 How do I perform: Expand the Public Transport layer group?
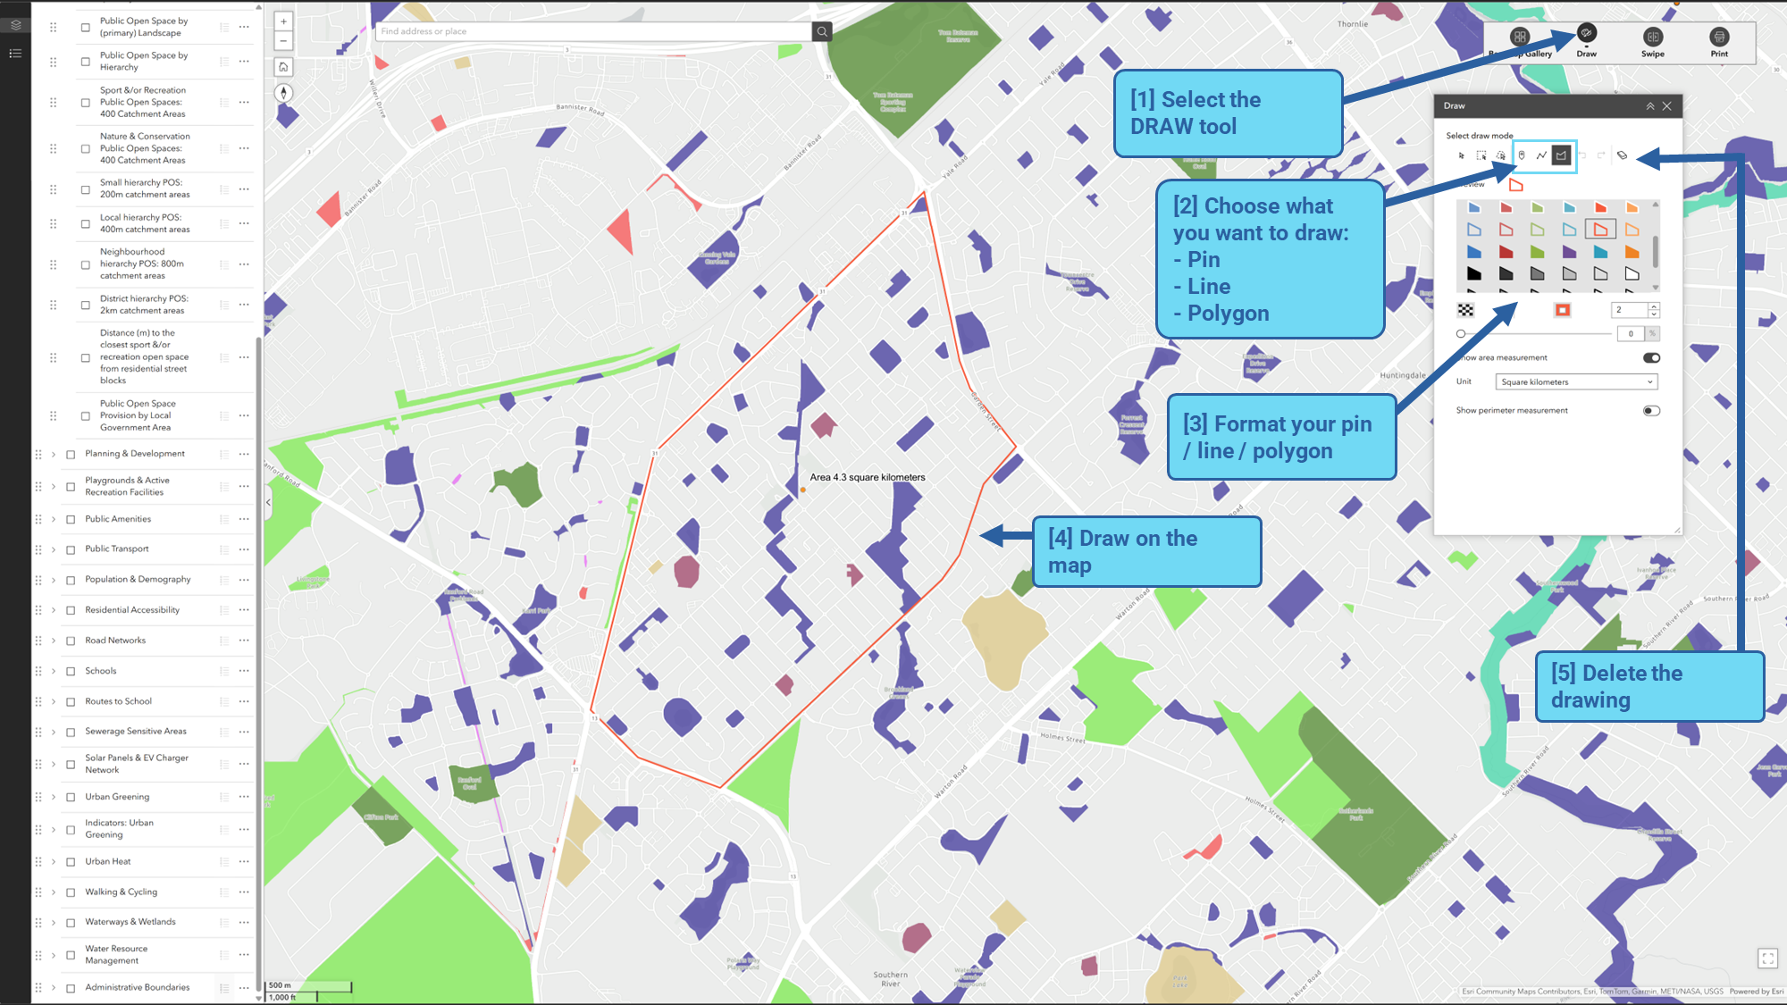(x=54, y=549)
